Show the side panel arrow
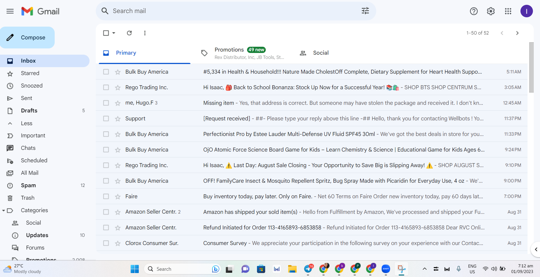Viewport: 540px width, 277px height. click(536, 249)
